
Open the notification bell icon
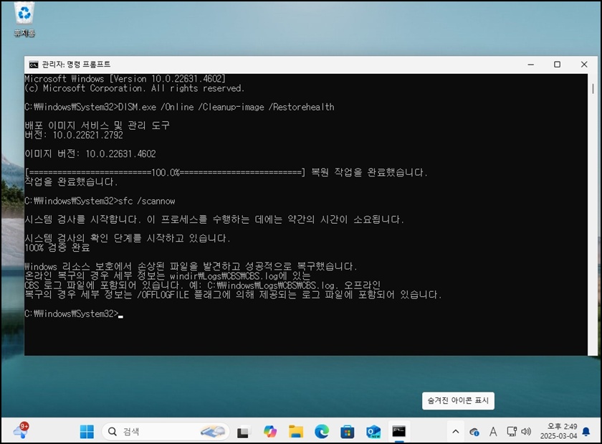click(x=586, y=432)
